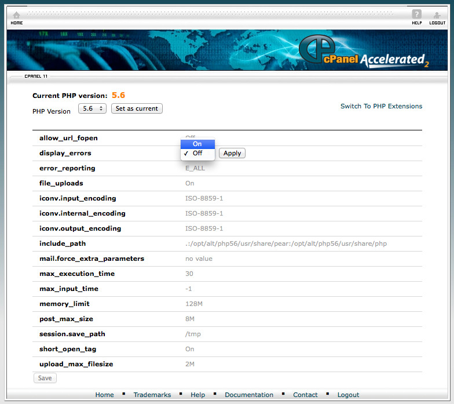Open the PHP Version 5.6 dropdown
454x404 pixels.
(x=91, y=108)
